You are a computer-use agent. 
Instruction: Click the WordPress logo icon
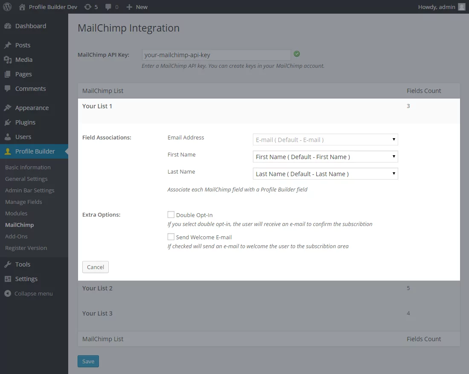tap(7, 7)
